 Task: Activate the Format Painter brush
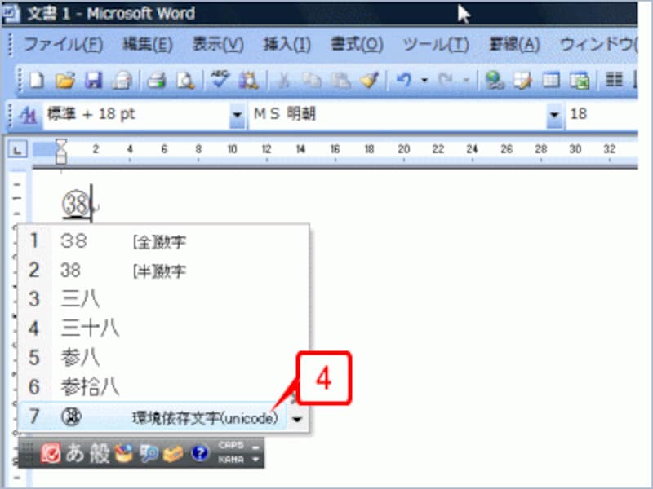[x=369, y=80]
